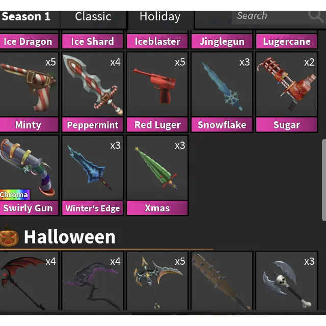Switch to the Season 1 tab
The image size is (326, 326).
[x=26, y=17]
